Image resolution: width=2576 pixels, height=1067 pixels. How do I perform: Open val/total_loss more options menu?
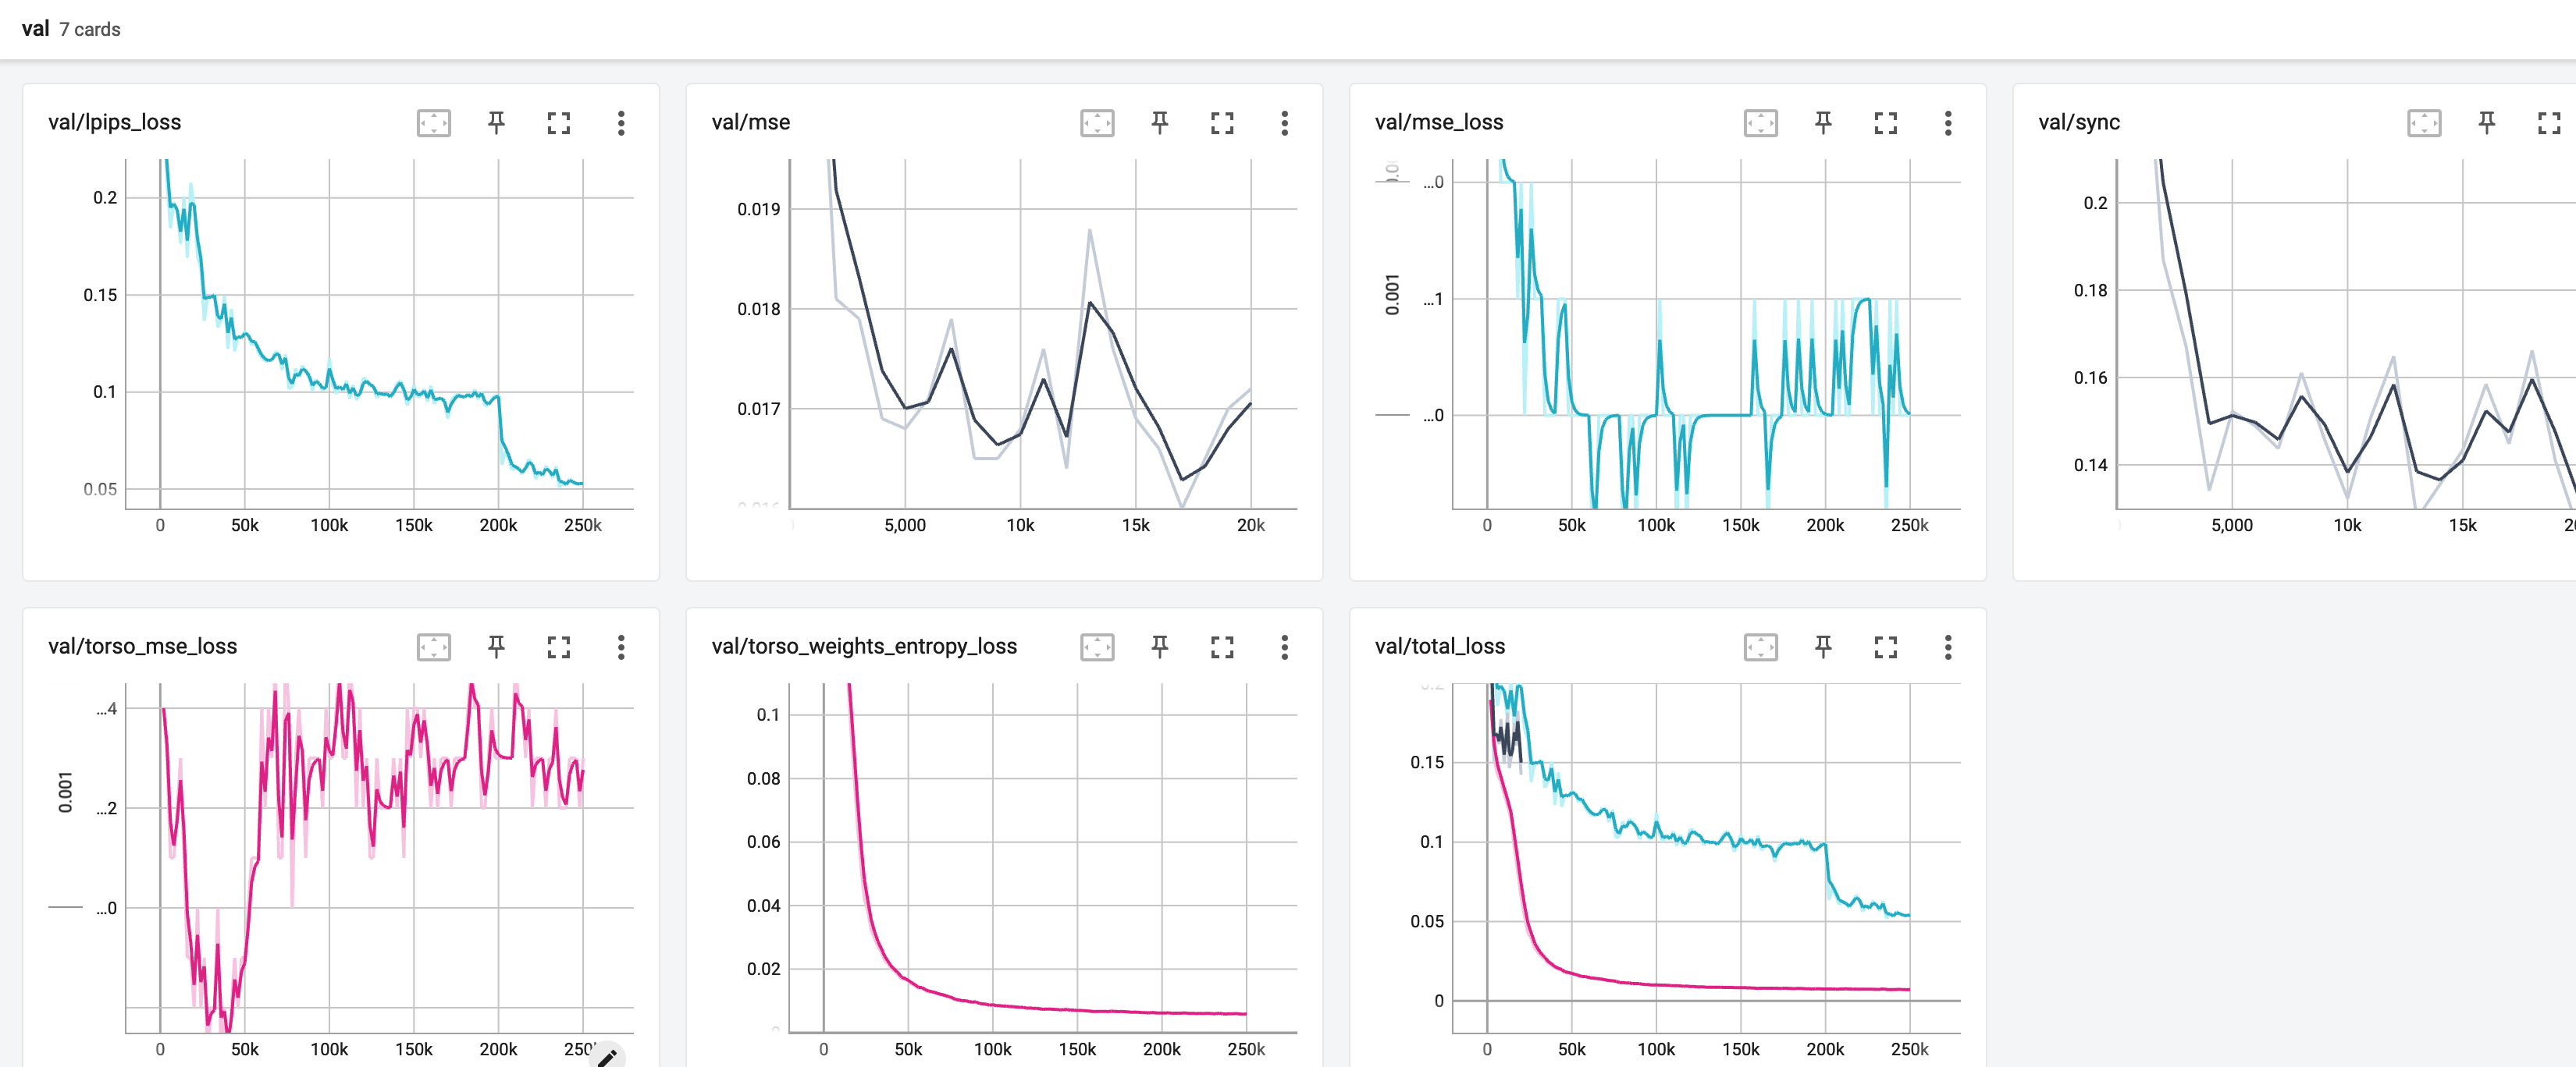pos(1947,647)
